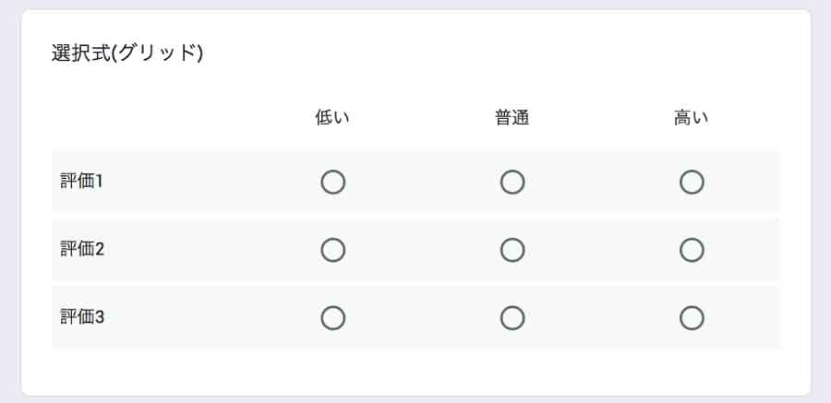Click blank card area below 評価3 row
Screen dimensions: 831x403
tap(415, 373)
